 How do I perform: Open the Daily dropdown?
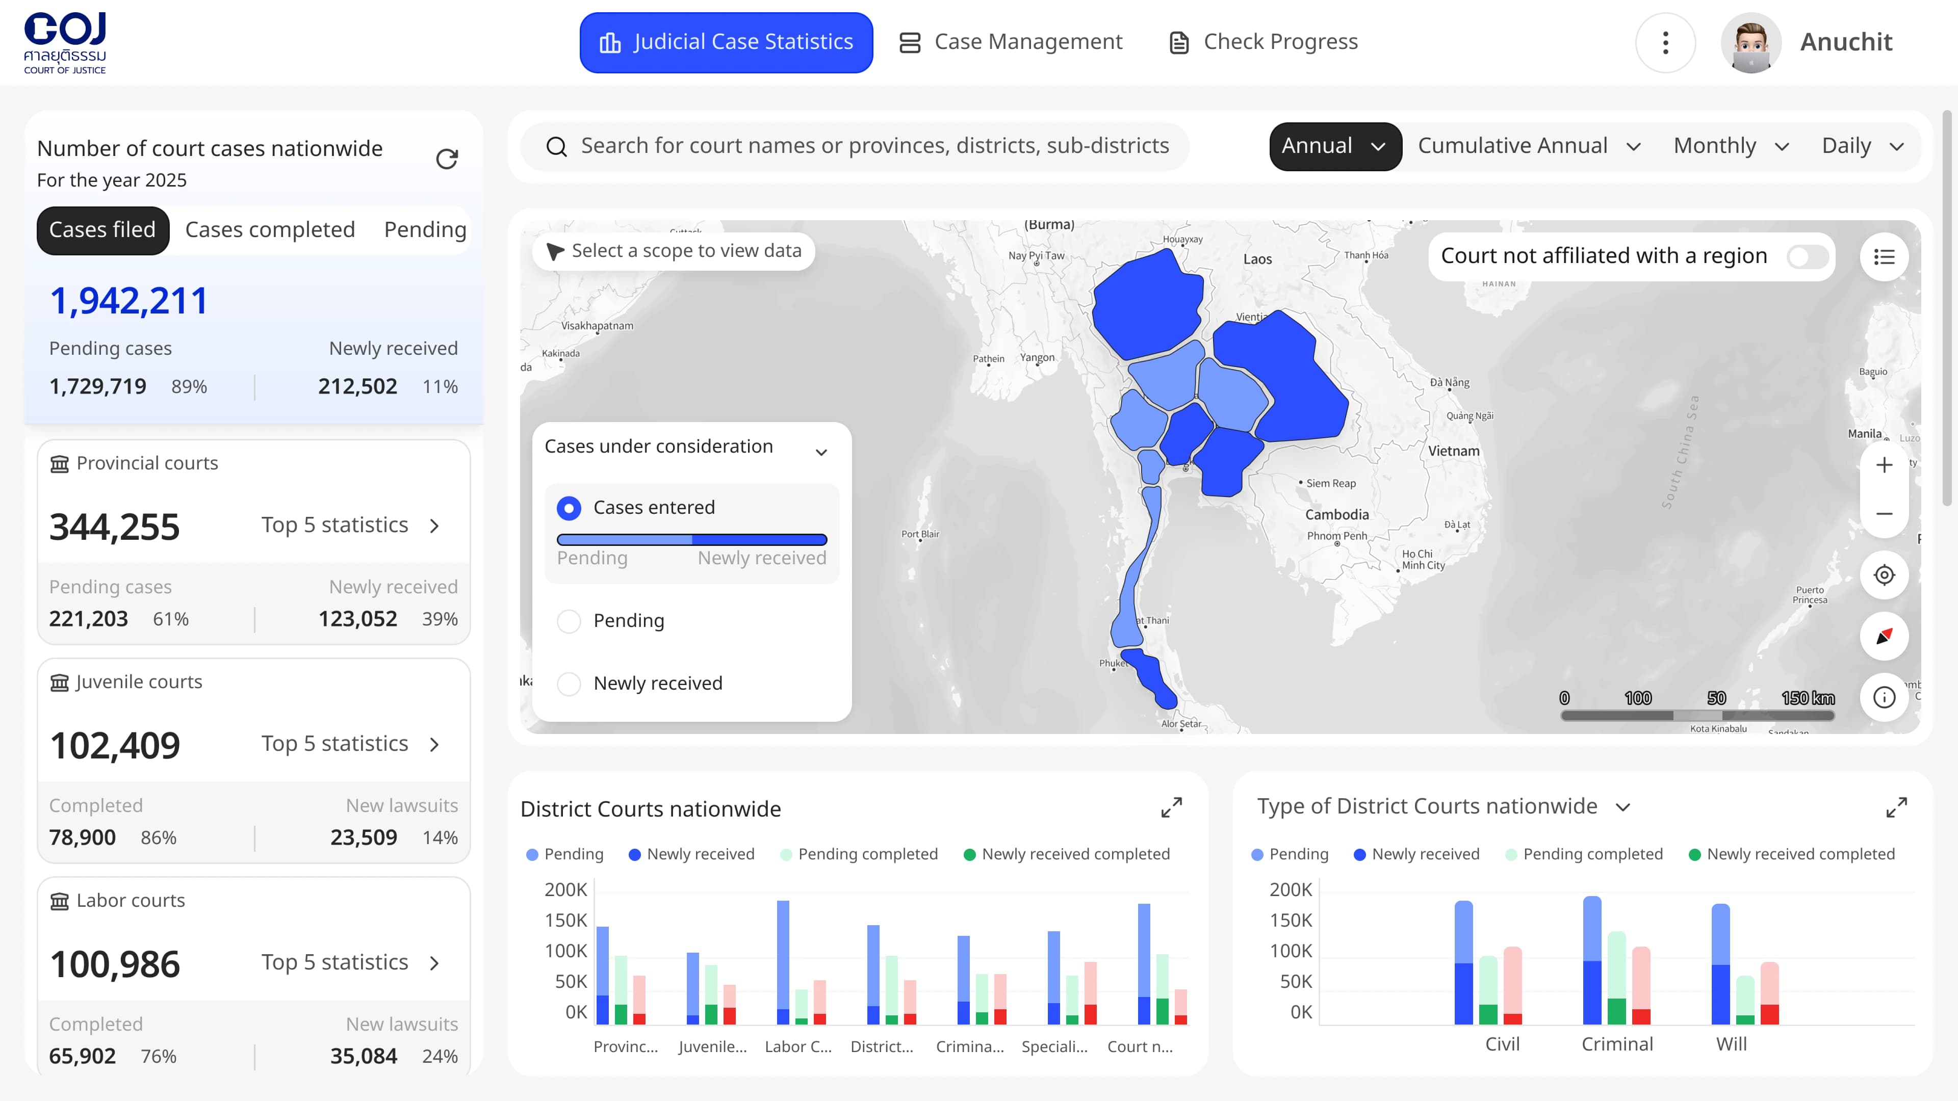[1862, 147]
